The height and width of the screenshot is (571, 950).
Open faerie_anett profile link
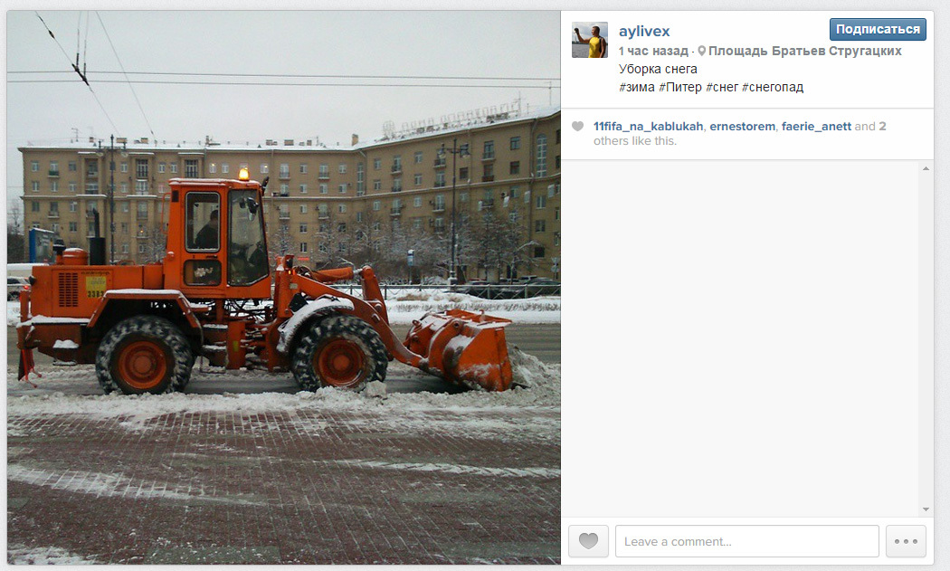point(816,126)
